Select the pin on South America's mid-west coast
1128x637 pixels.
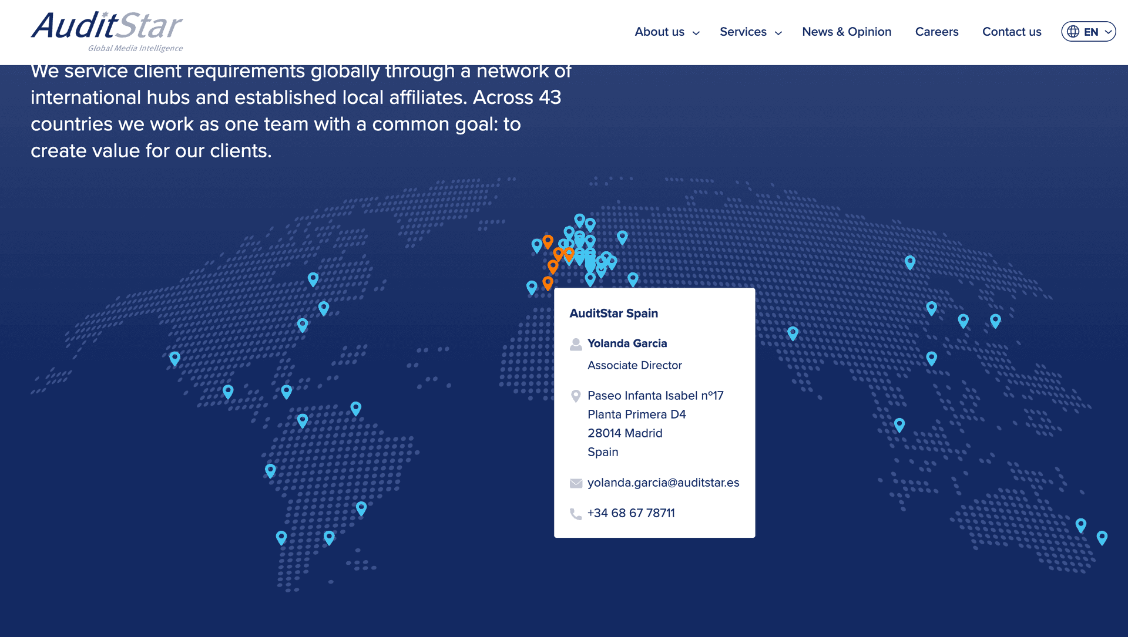pyautogui.click(x=270, y=471)
